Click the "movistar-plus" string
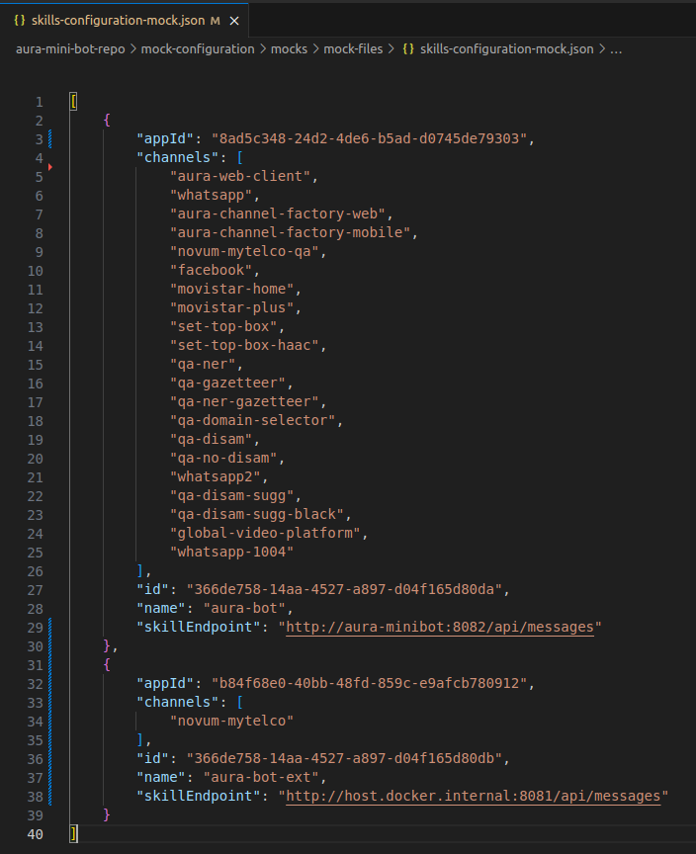 [232, 307]
